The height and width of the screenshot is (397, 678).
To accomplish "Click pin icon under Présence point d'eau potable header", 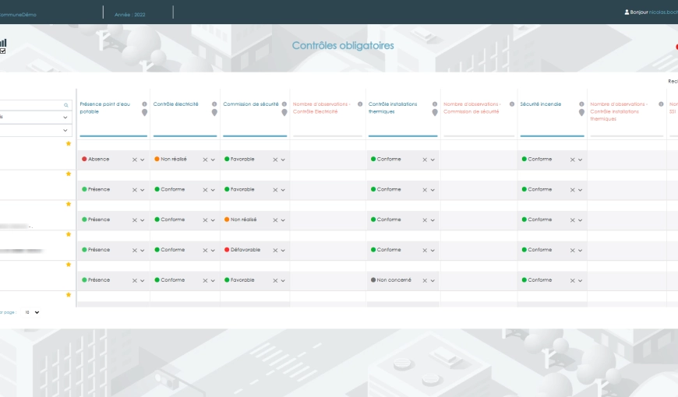I will [144, 112].
